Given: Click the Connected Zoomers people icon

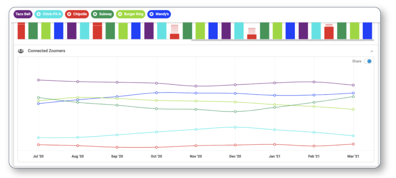Looking at the screenshot, I should (21, 51).
